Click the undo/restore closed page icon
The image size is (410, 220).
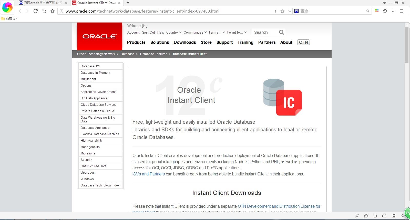(44, 11)
